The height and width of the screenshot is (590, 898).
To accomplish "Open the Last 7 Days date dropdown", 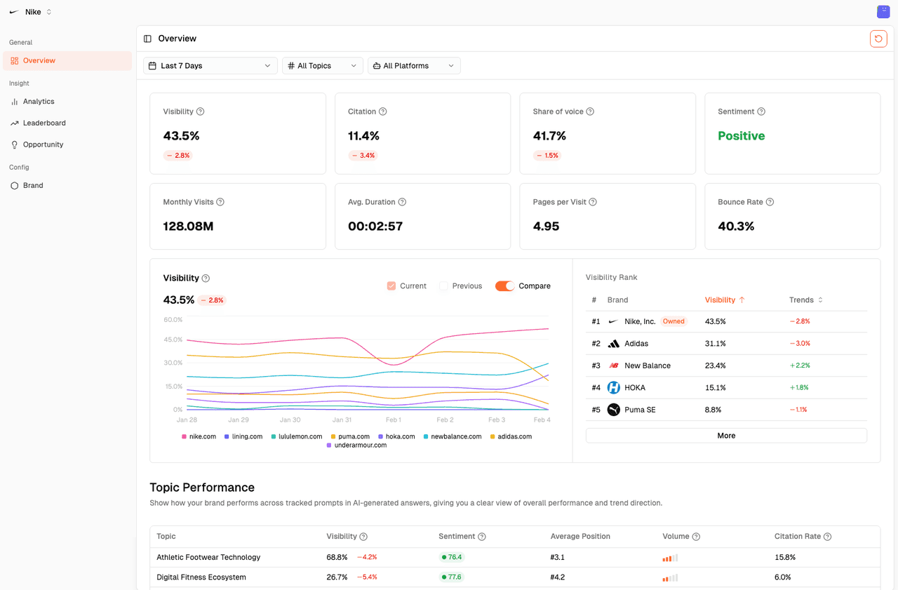I will [210, 66].
